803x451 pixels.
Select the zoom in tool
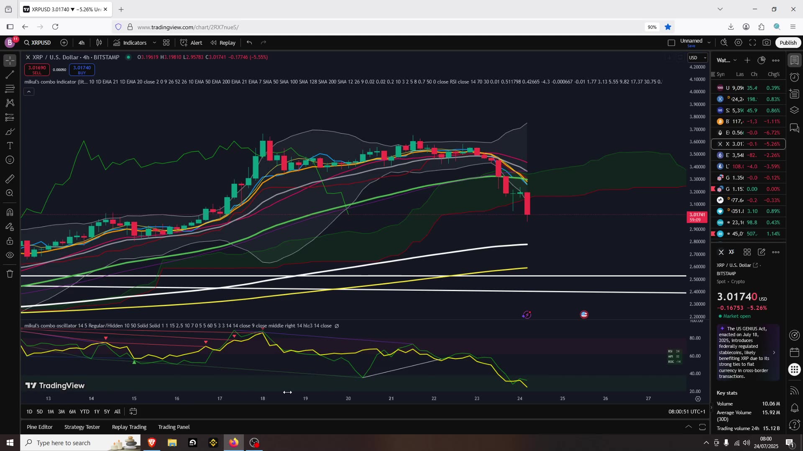click(x=10, y=193)
